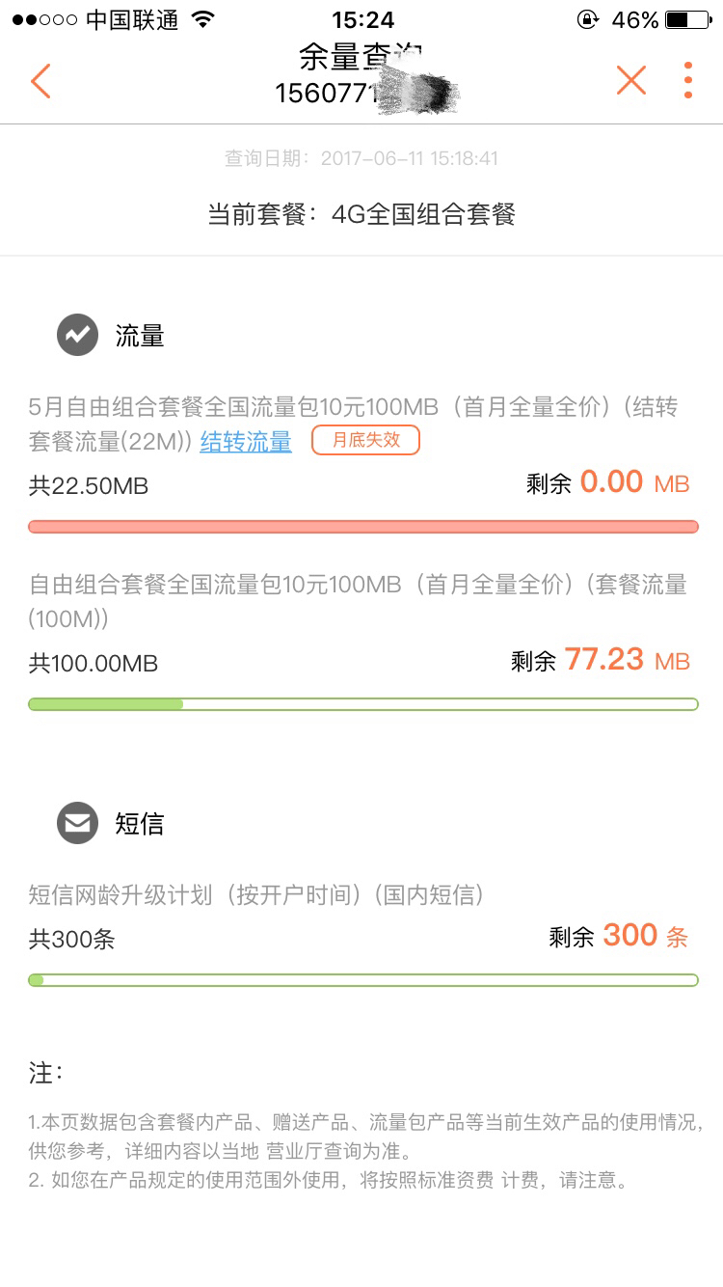Close the page with the orange X
The height and width of the screenshot is (1287, 723).
(x=631, y=80)
